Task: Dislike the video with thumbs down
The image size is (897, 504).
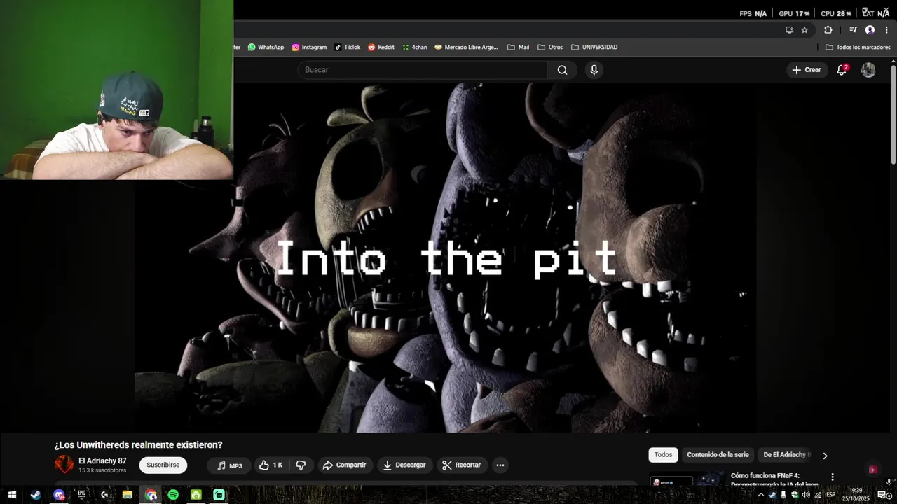Action: [x=301, y=465]
